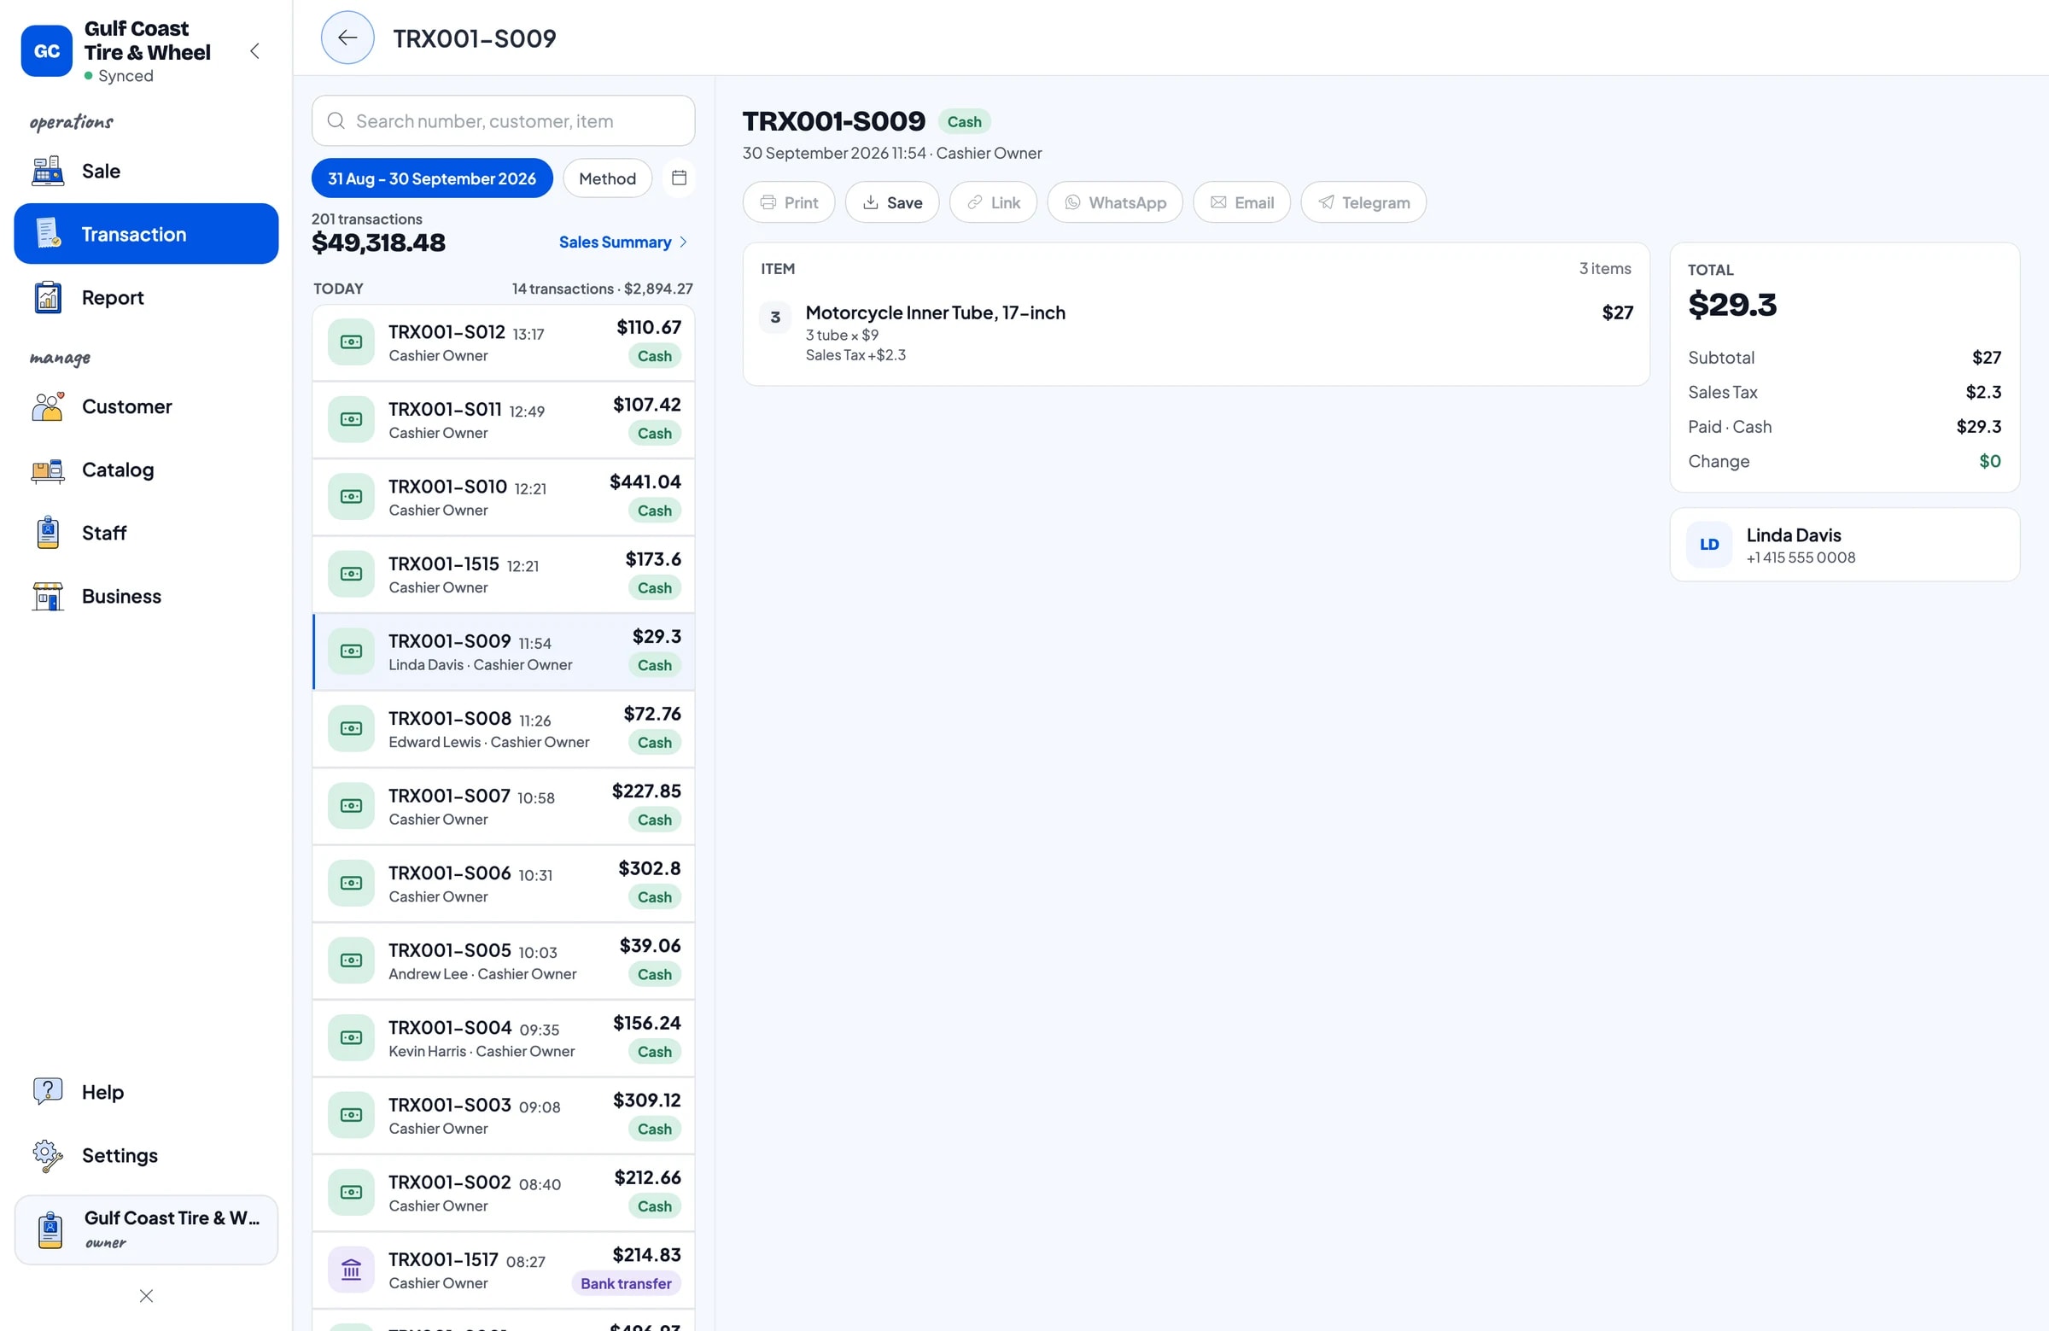Save the receipt with the Save button
The image size is (2049, 1331).
point(892,202)
